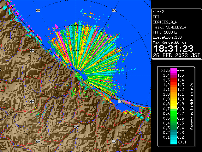
Task: Select the "Elevation:1.0" readout
Action: 167,37
